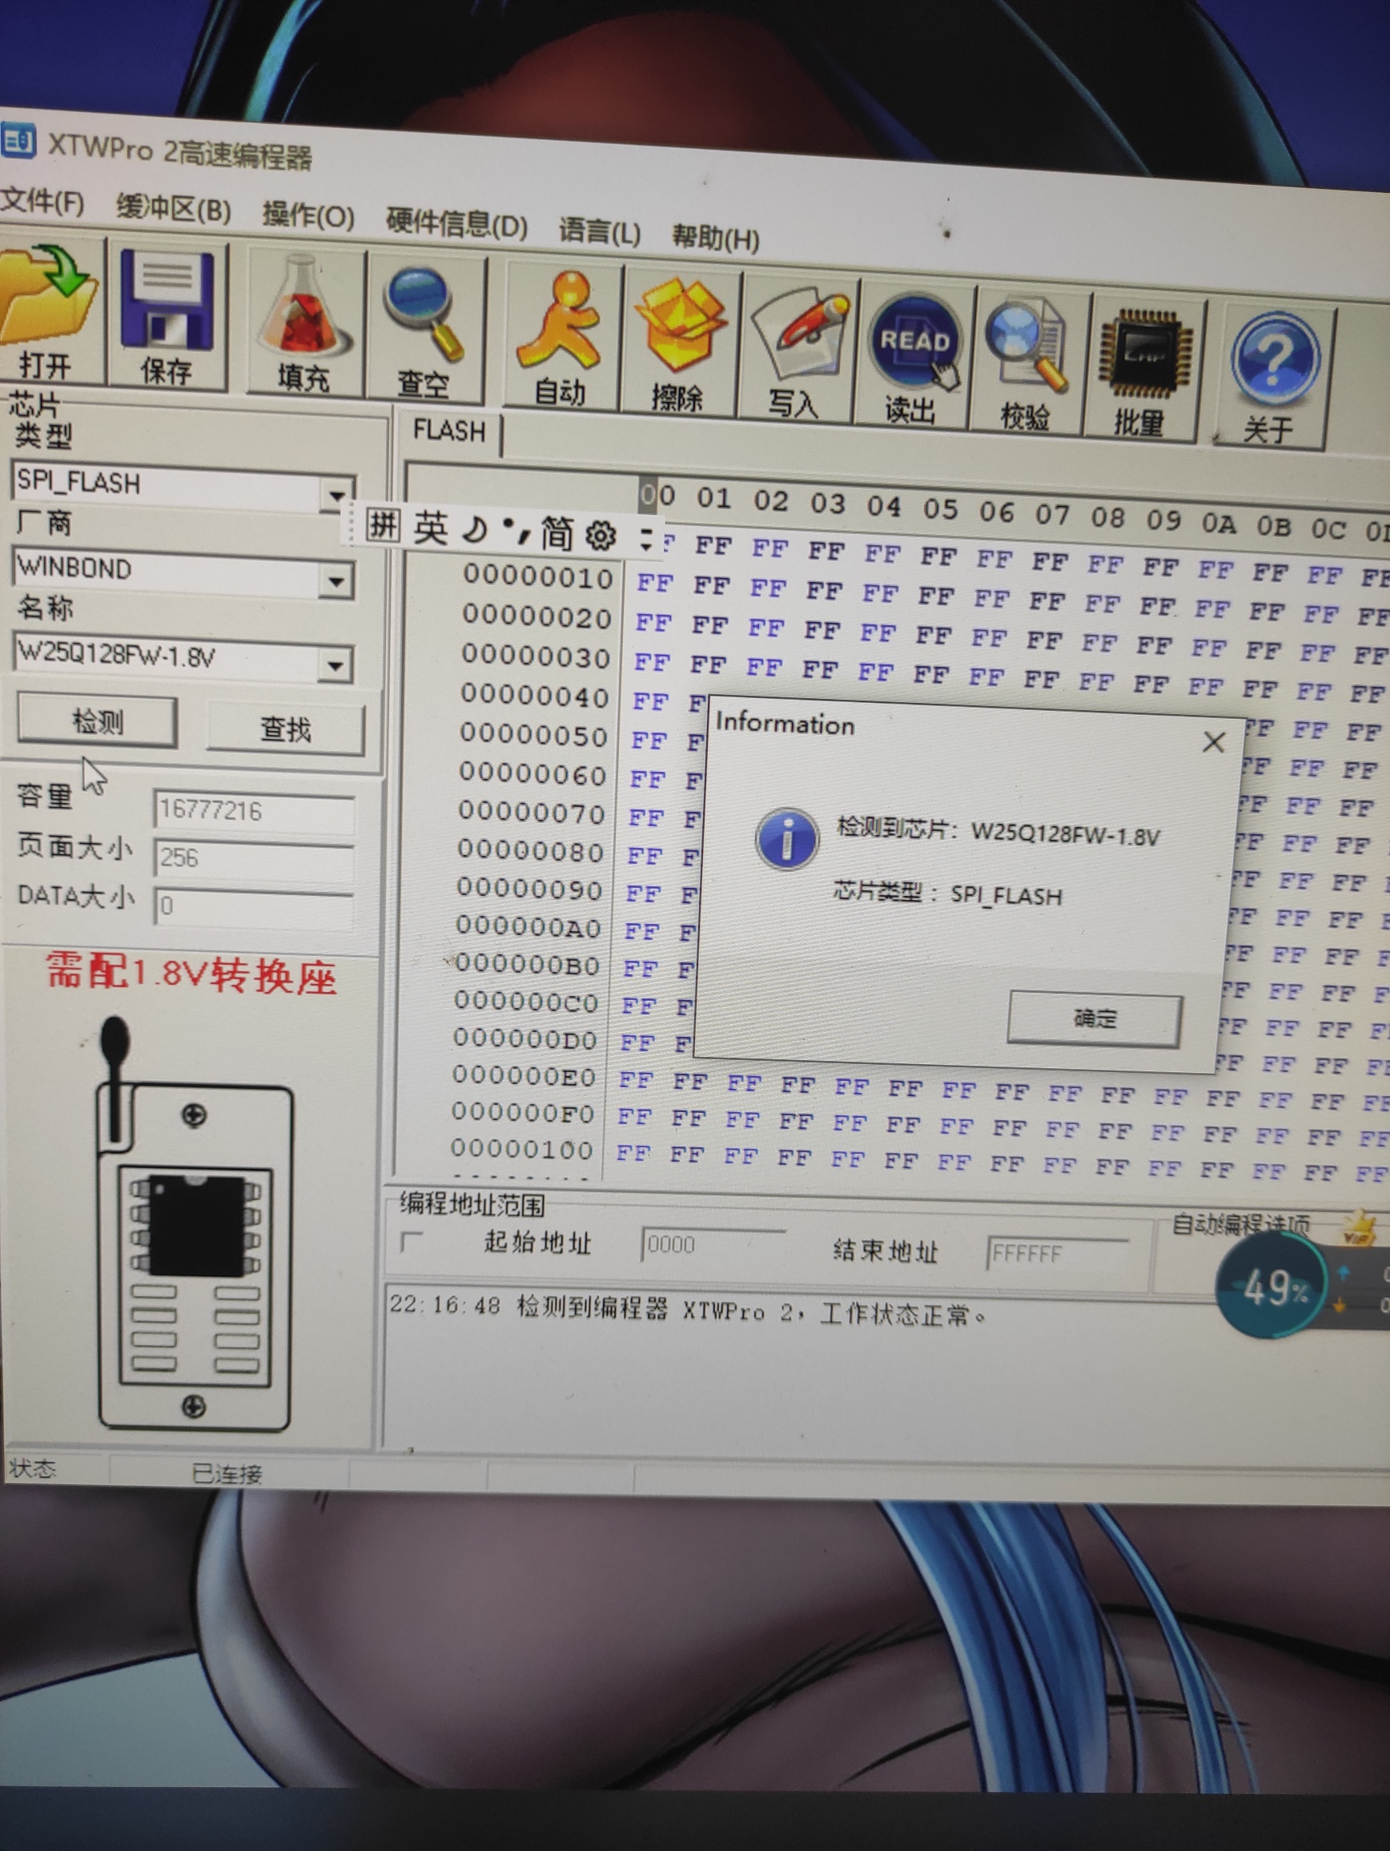Click the XTWPro title bar app icon
This screenshot has width=1390, height=1851.
click(x=18, y=141)
